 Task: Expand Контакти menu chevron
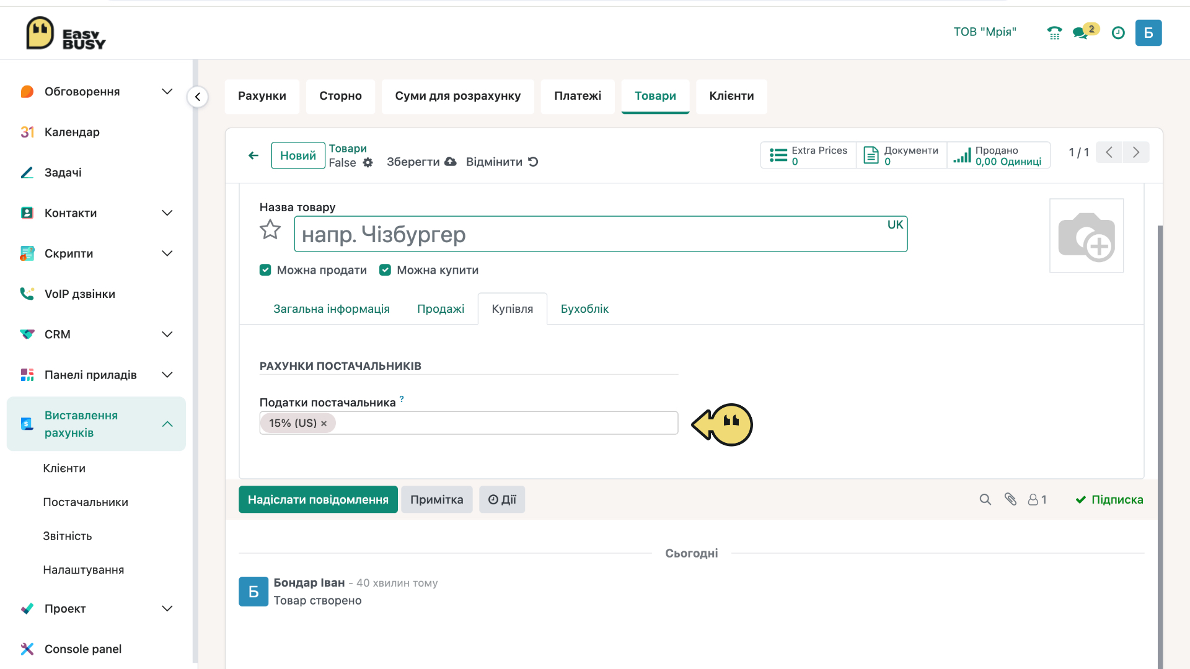[x=167, y=213]
